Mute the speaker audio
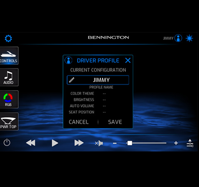This screenshot has width=199, height=187. tap(99, 143)
